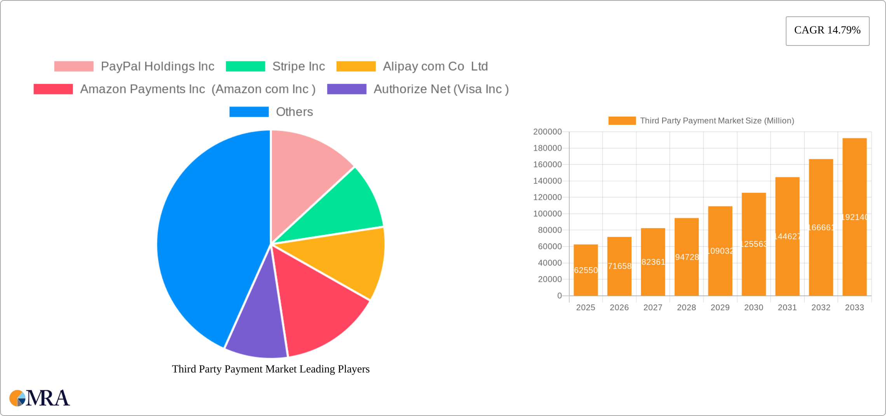Viewport: 886px width, 416px height.
Task: Click the CAGR 14.79% box
Action: pos(827,31)
